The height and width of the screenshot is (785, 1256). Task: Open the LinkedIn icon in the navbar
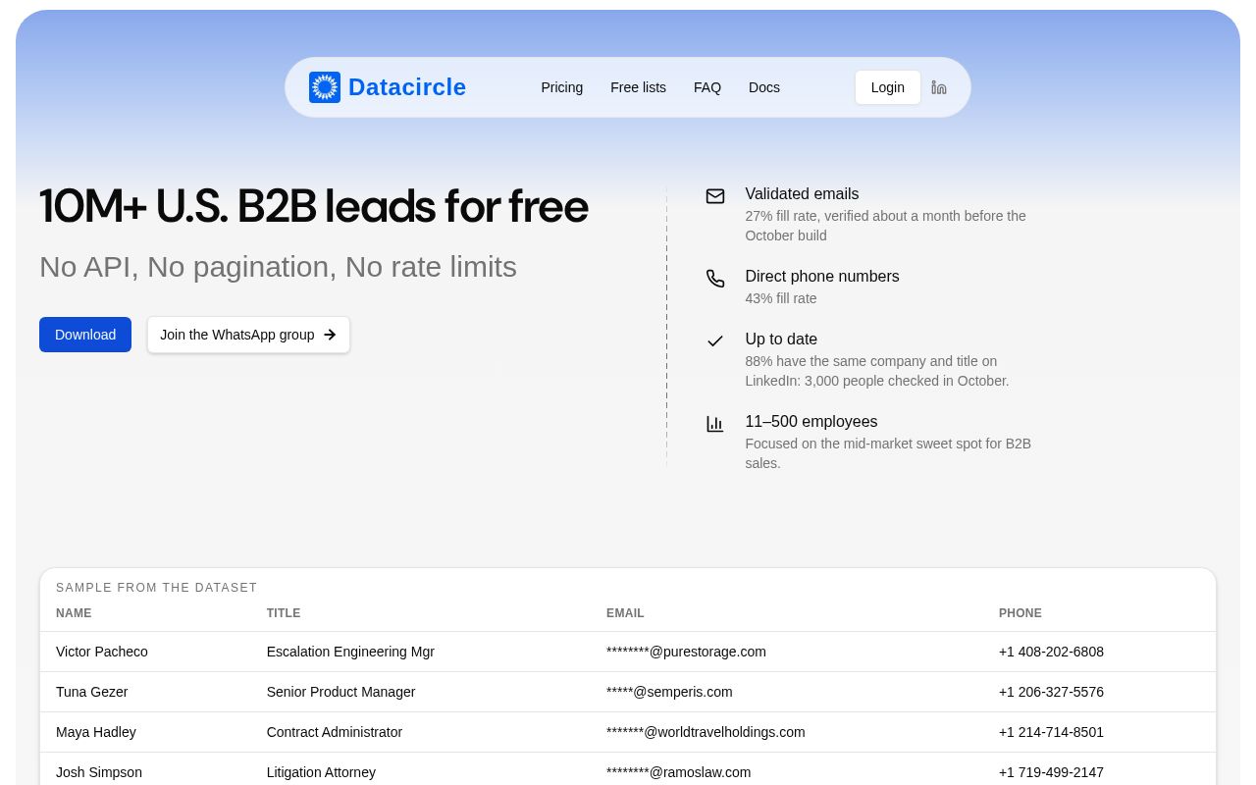[939, 87]
